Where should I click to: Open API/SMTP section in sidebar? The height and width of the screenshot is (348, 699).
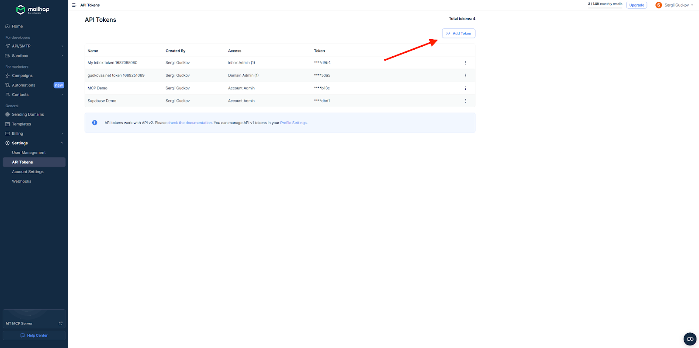(21, 46)
